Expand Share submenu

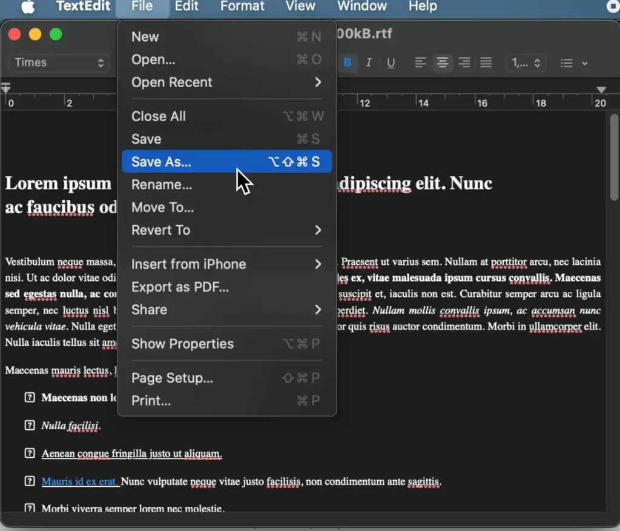point(226,309)
